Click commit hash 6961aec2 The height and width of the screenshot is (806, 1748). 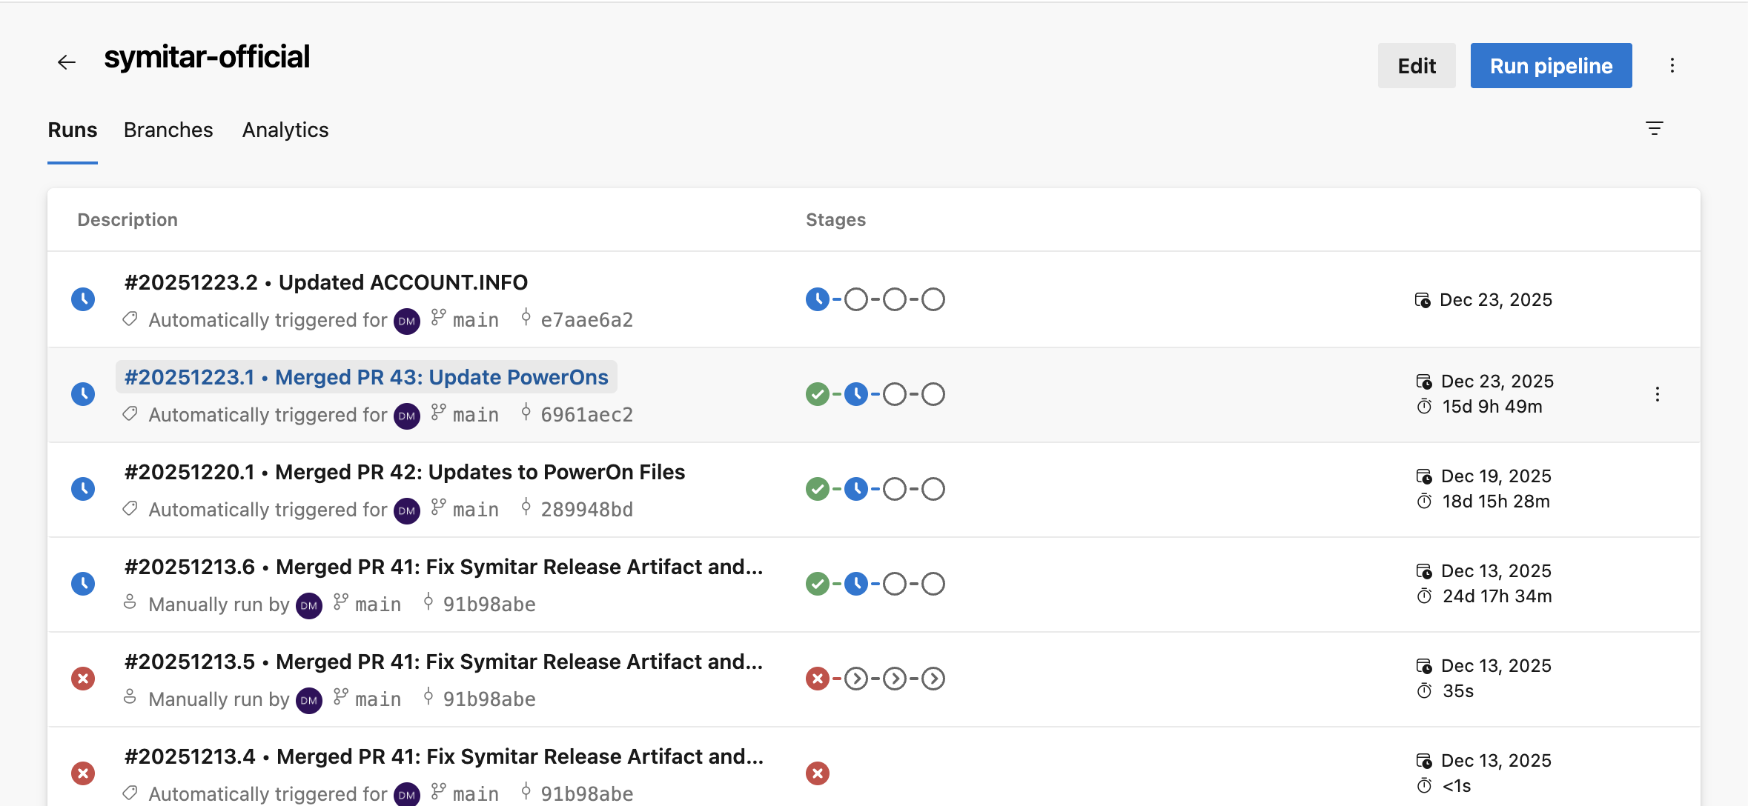586,415
